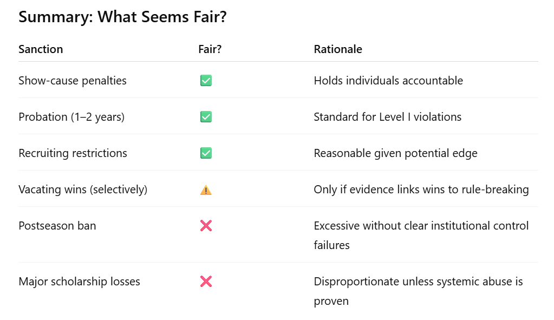Click the green checkmark beside Probation row

click(206, 117)
